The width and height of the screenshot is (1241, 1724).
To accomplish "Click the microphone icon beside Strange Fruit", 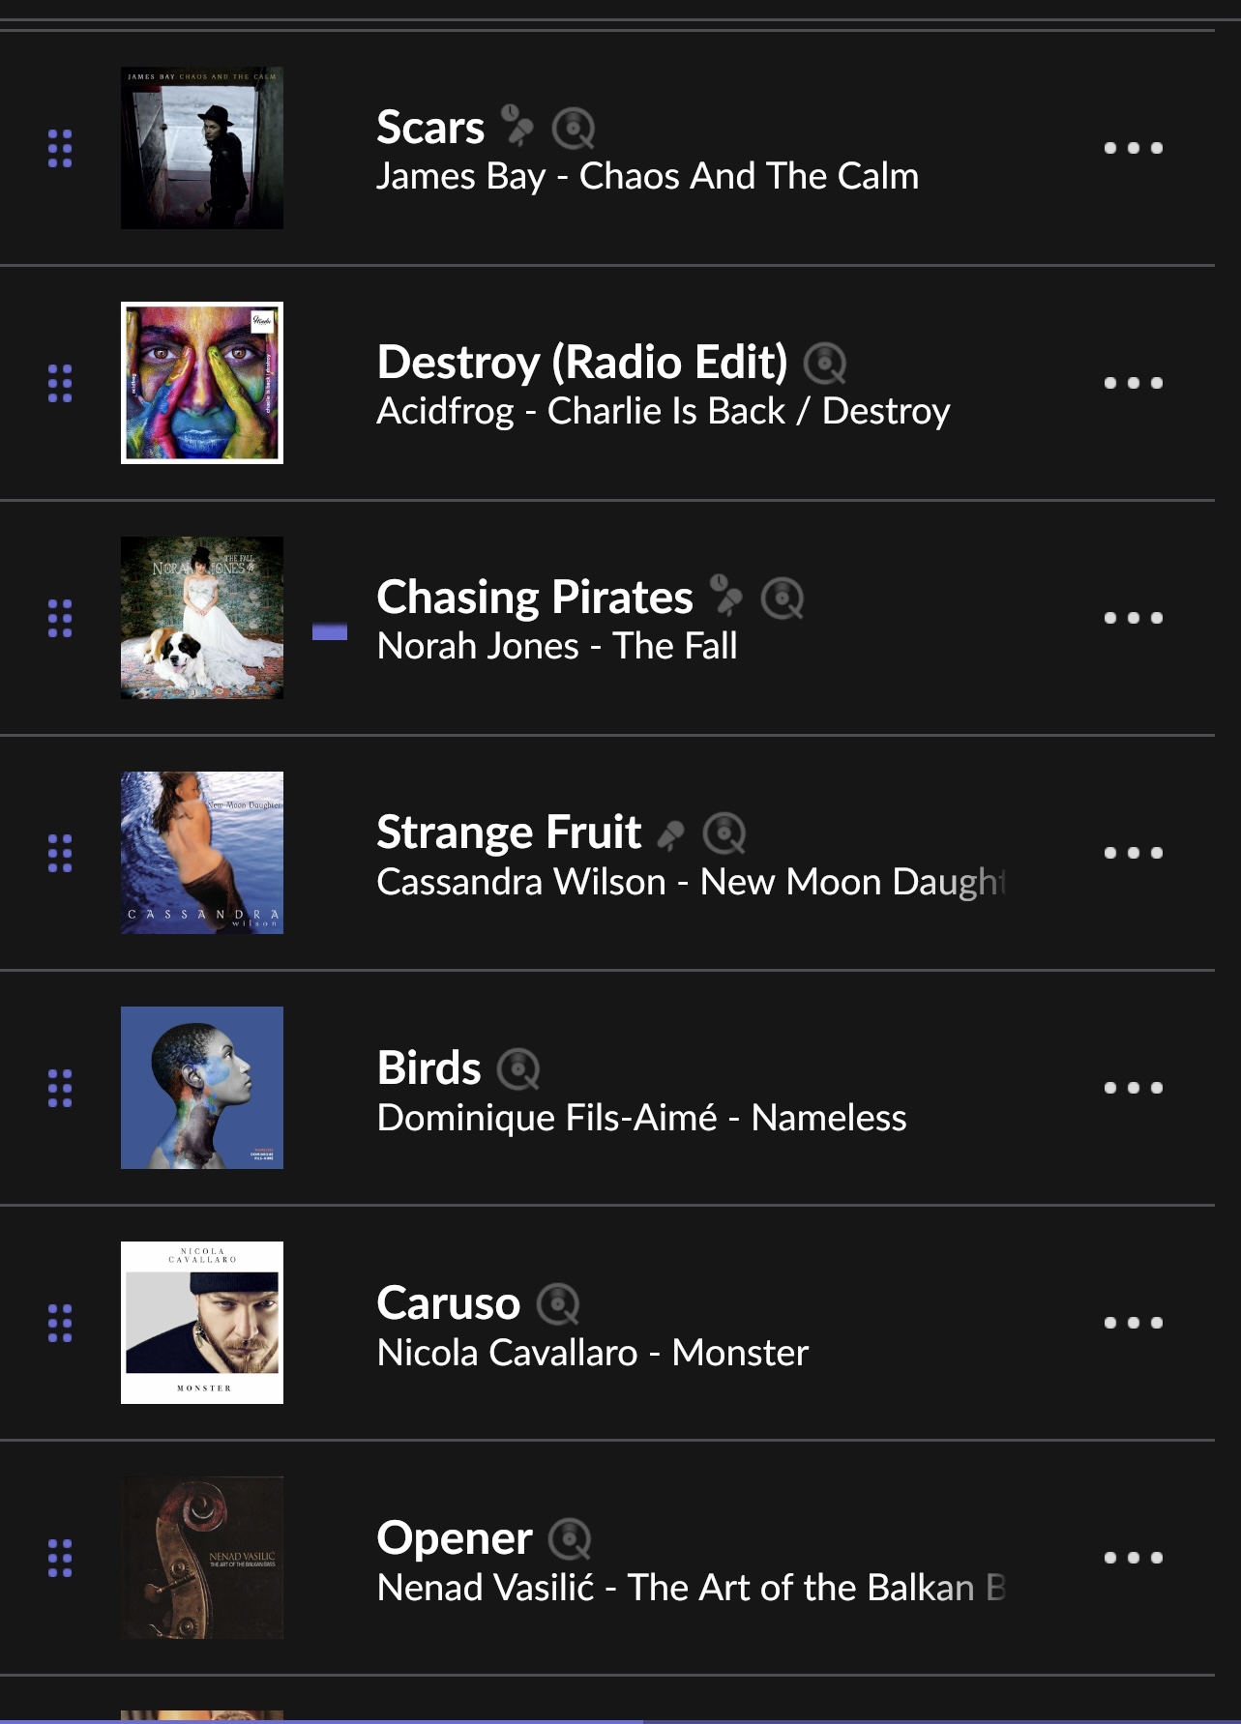I will pos(671,833).
